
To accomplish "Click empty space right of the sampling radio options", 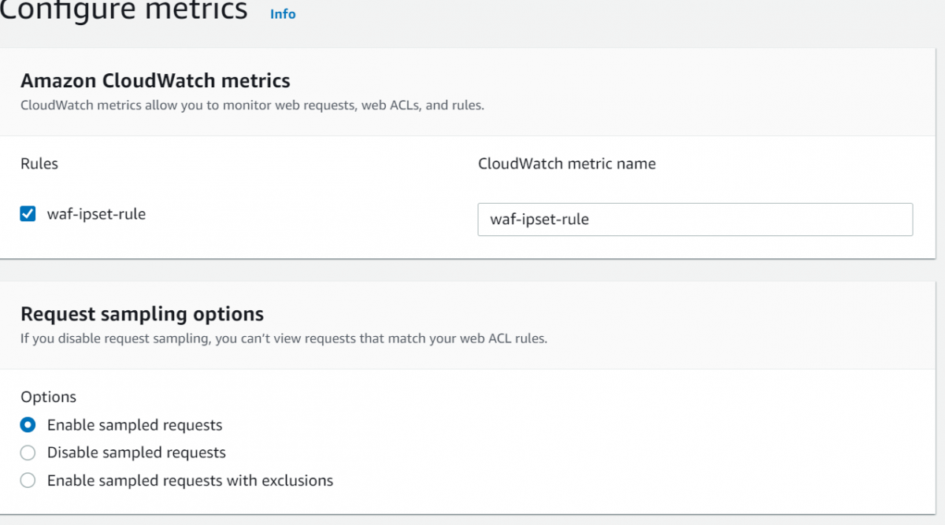I will (x=630, y=453).
